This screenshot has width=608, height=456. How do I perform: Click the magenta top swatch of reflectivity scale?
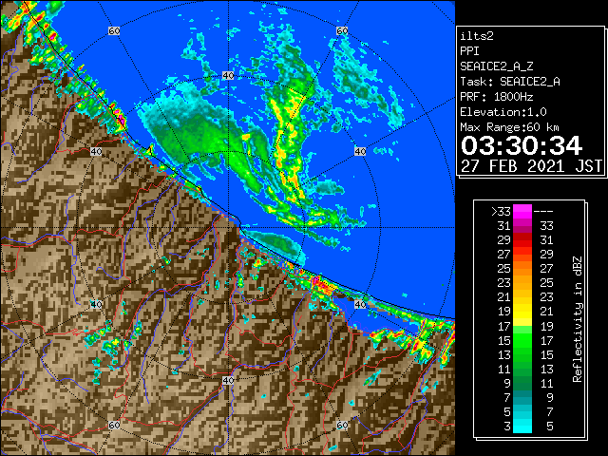tap(522, 212)
